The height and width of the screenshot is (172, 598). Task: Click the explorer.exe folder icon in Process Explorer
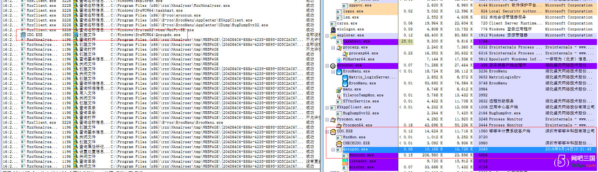tap(333, 35)
